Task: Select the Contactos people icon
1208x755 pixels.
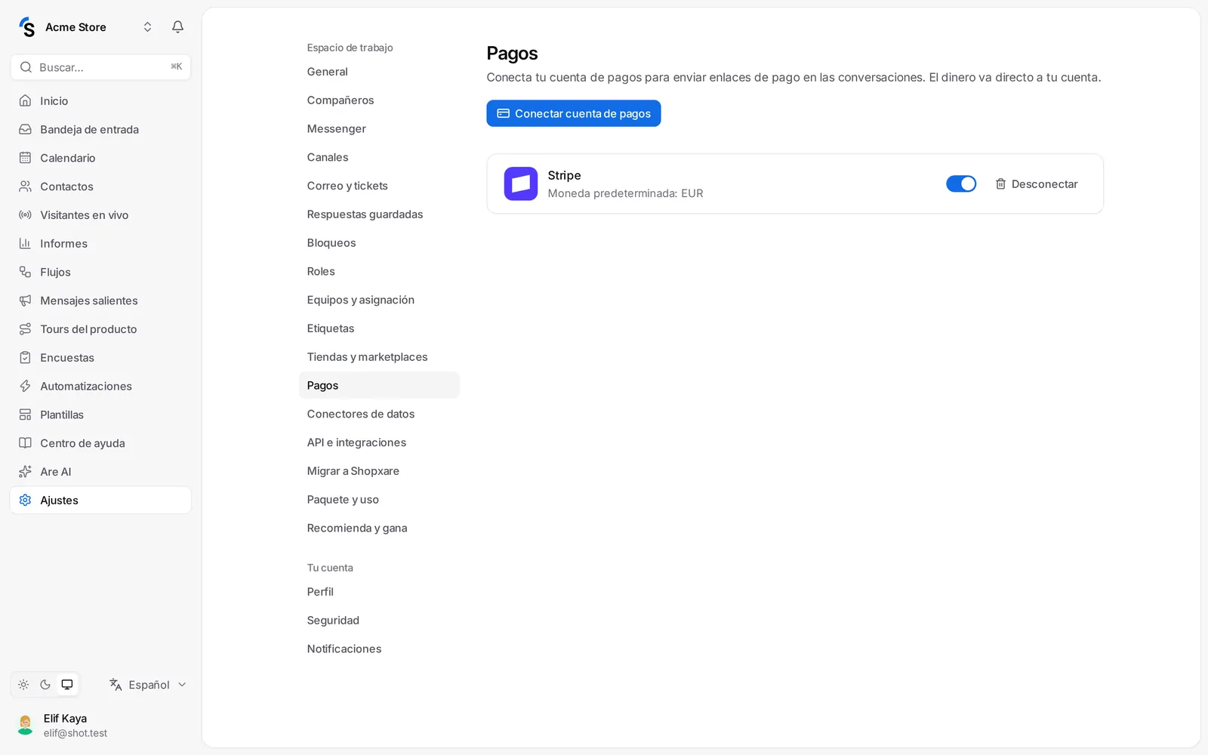Action: 25,186
